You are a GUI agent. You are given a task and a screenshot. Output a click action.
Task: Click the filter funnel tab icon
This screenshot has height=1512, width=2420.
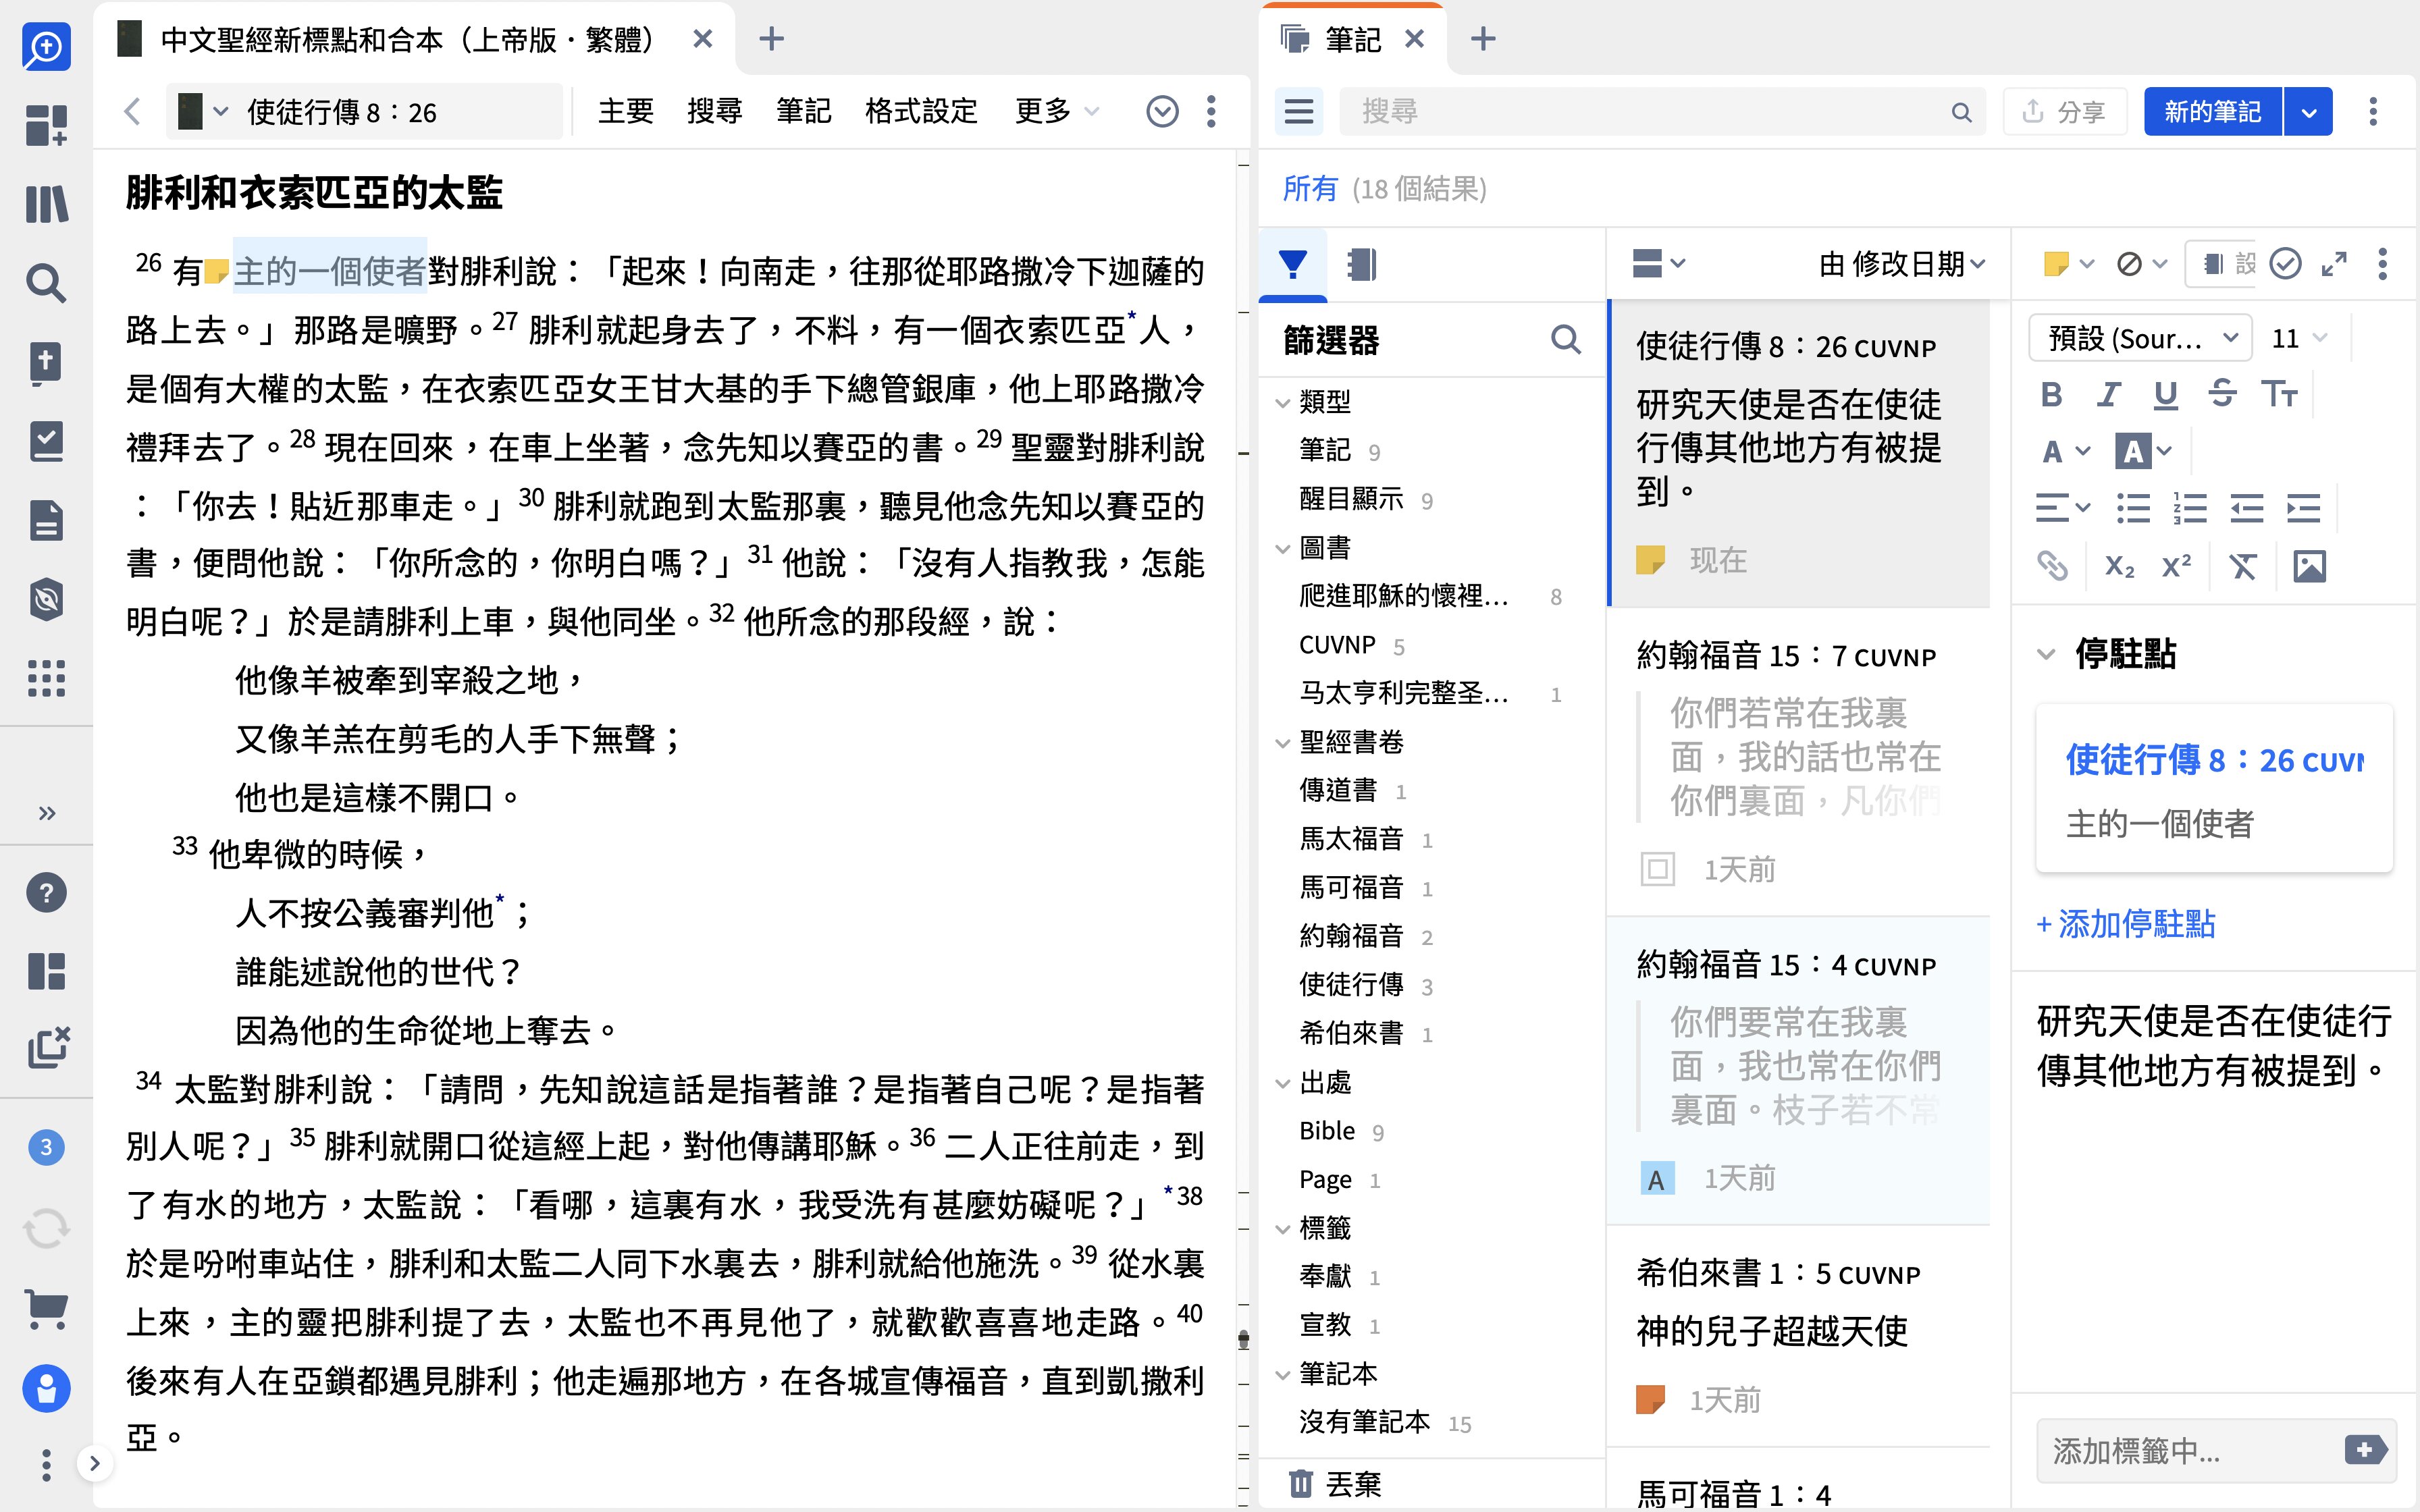pos(1292,264)
